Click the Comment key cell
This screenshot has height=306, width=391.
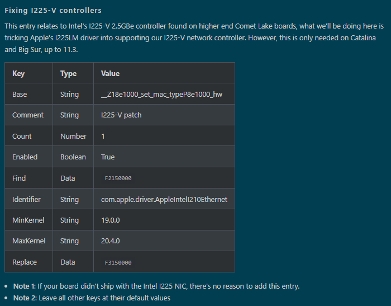click(28, 115)
